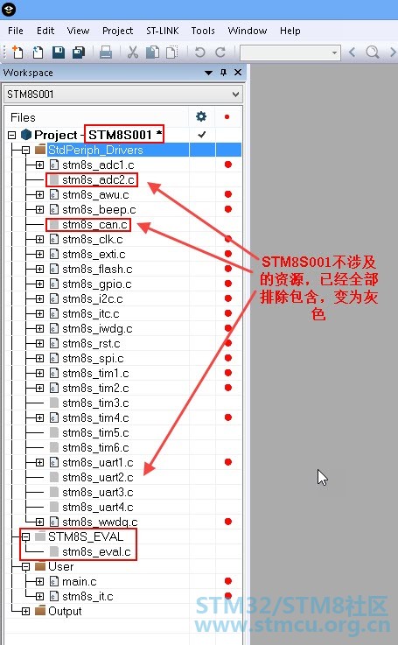398x645 pixels.
Task: Open the STM8S001 configuration dropdown
Action: [235, 95]
